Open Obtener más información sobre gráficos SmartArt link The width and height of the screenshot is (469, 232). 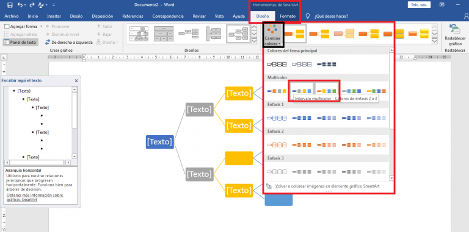(x=35, y=197)
